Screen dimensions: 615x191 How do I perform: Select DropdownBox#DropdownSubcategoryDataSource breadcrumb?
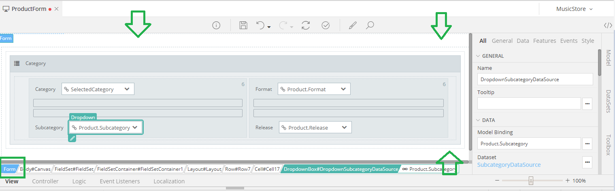click(x=341, y=169)
